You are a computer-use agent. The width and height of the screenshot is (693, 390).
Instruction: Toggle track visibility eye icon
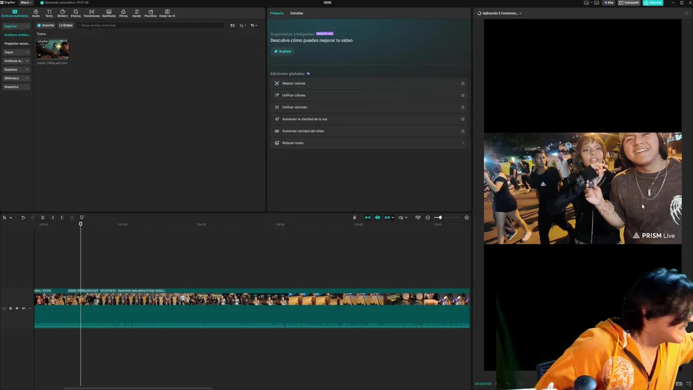point(17,308)
